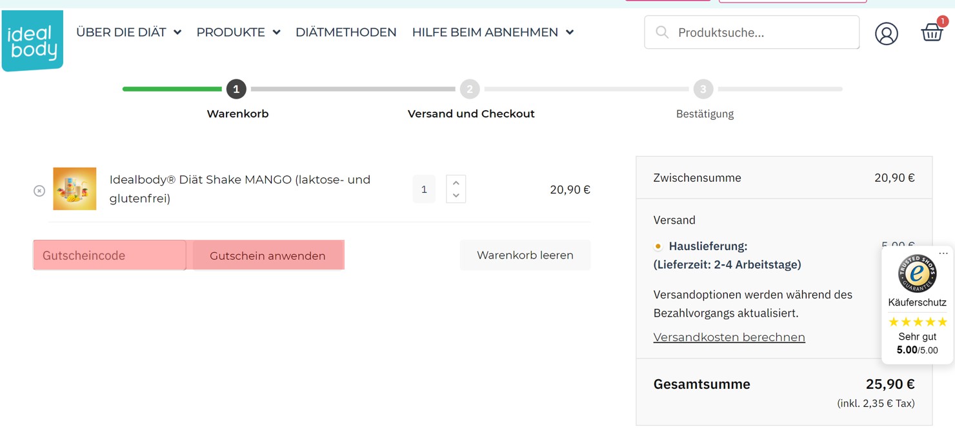Click the Gutschein anwenden button
The height and width of the screenshot is (432, 955).
point(268,255)
